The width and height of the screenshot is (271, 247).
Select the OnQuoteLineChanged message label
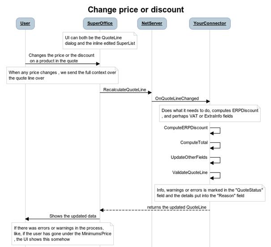click(177, 98)
